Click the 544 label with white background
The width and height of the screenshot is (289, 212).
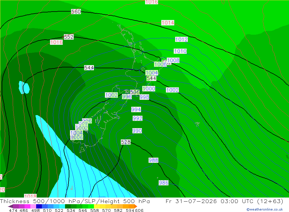click(89, 68)
